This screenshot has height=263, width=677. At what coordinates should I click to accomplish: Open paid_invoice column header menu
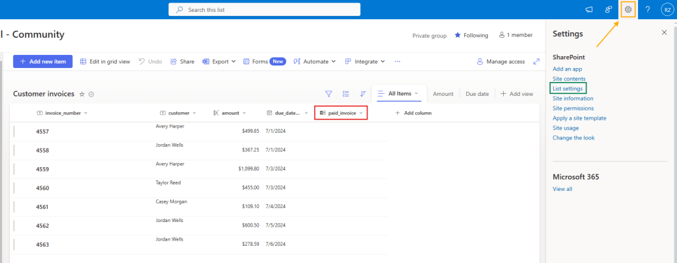[x=341, y=113]
